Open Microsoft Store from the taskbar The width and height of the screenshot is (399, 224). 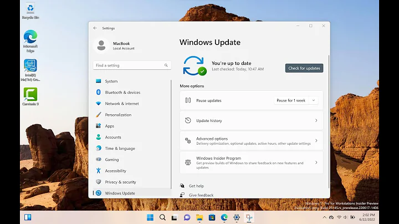tap(212, 217)
